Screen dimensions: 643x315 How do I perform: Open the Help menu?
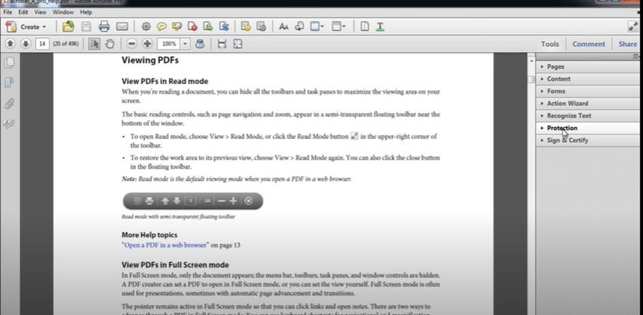(86, 12)
